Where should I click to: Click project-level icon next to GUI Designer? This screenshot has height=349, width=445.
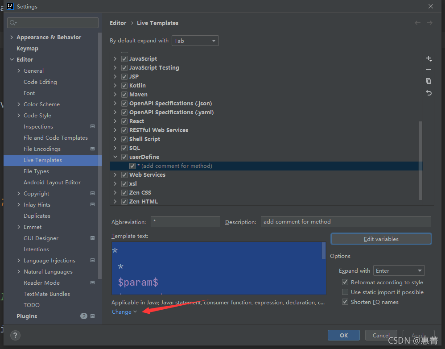point(92,238)
